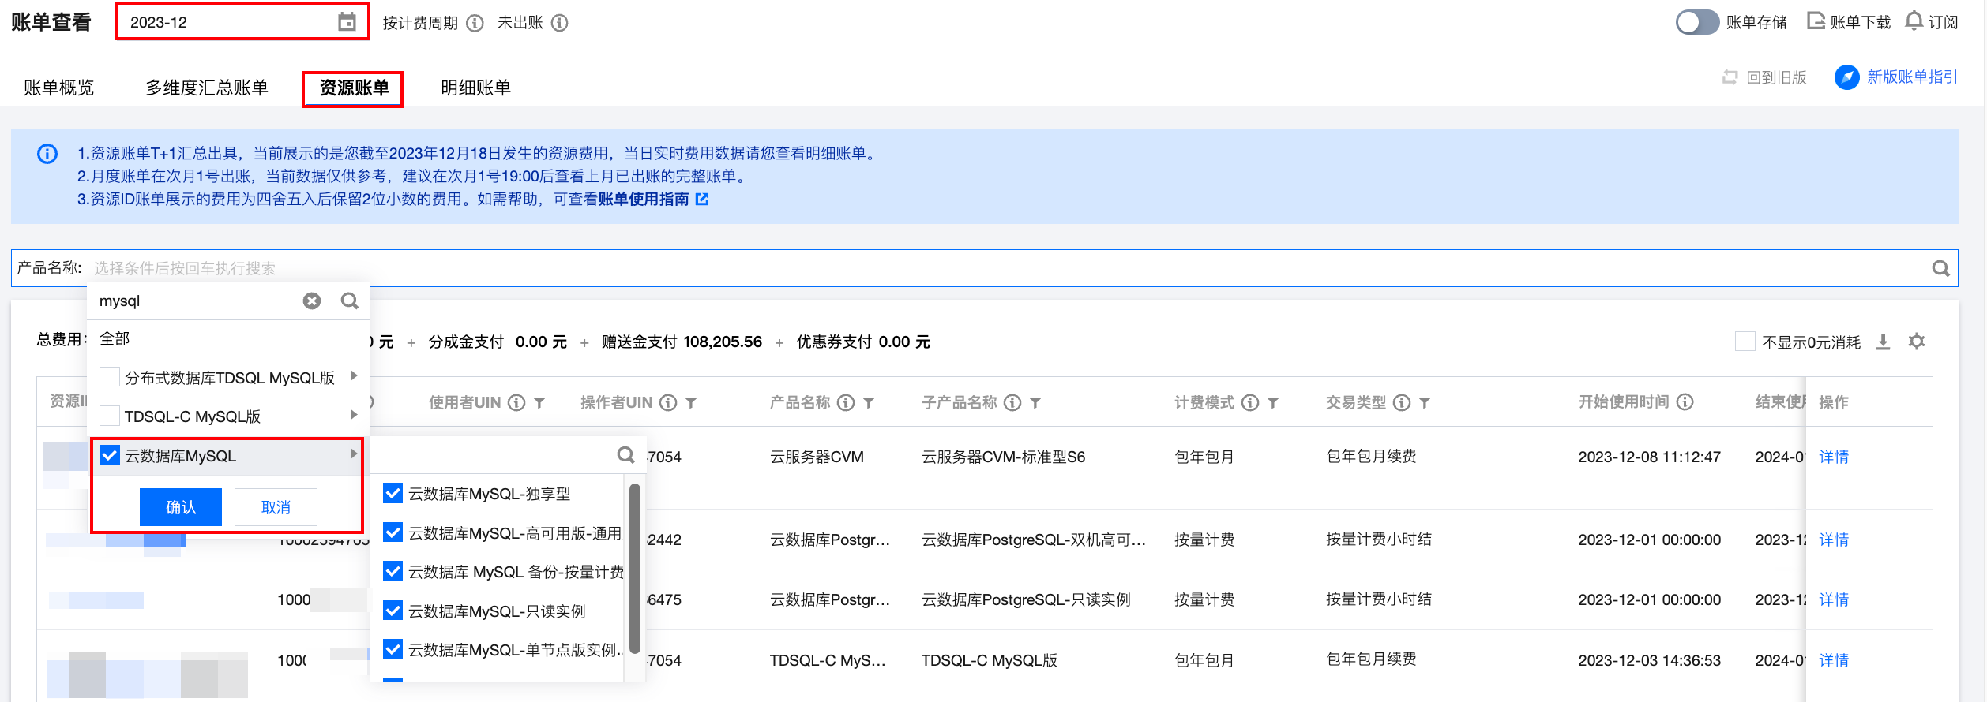Toggle the 账单存储 switch

tap(1697, 22)
